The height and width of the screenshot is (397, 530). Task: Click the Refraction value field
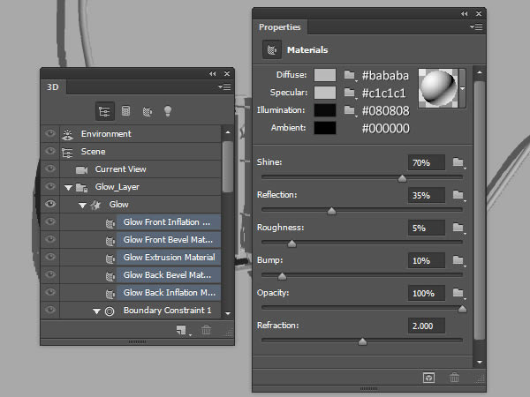[427, 326]
